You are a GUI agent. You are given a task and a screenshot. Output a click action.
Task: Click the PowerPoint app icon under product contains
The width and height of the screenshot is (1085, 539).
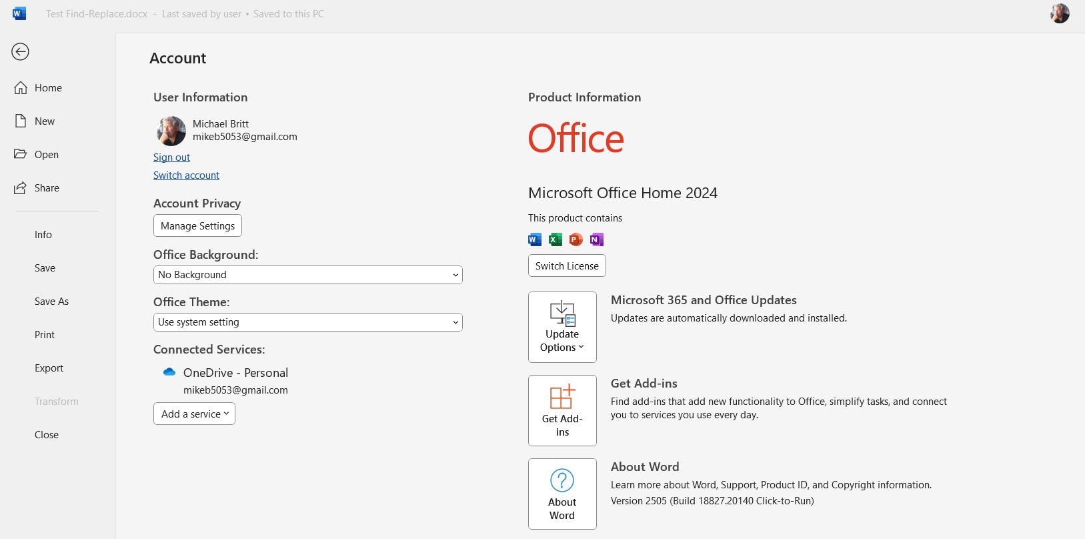click(x=576, y=239)
